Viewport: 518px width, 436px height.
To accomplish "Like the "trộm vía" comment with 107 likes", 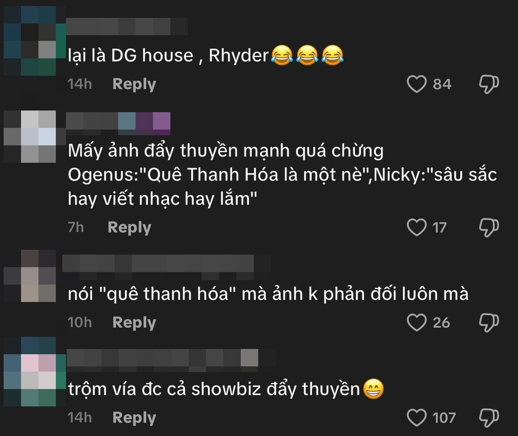I will click(416, 418).
